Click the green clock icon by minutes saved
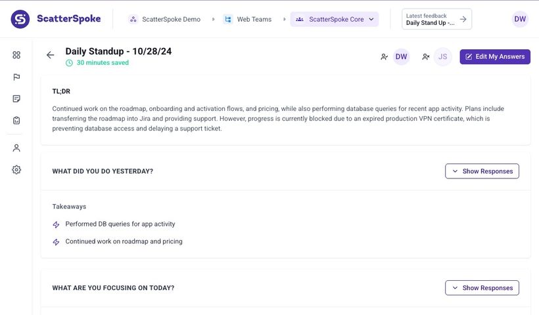Screen dimensions: 539x315 point(69,63)
